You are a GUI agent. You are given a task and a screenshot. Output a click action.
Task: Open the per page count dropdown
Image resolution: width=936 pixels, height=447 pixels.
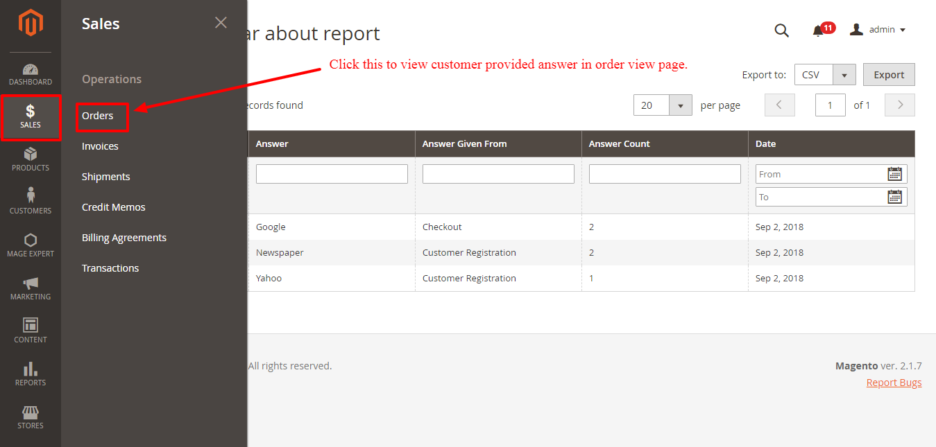pyautogui.click(x=681, y=105)
